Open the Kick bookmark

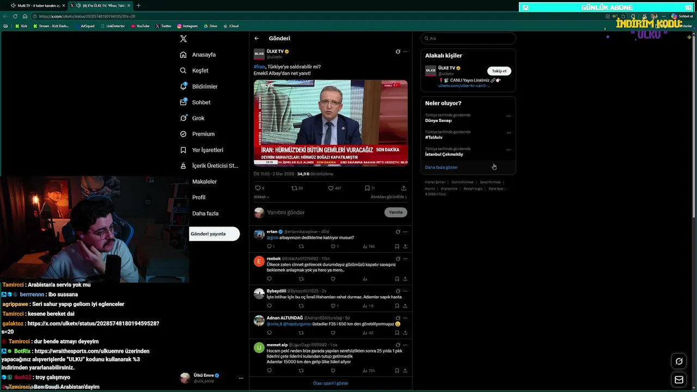21,26
